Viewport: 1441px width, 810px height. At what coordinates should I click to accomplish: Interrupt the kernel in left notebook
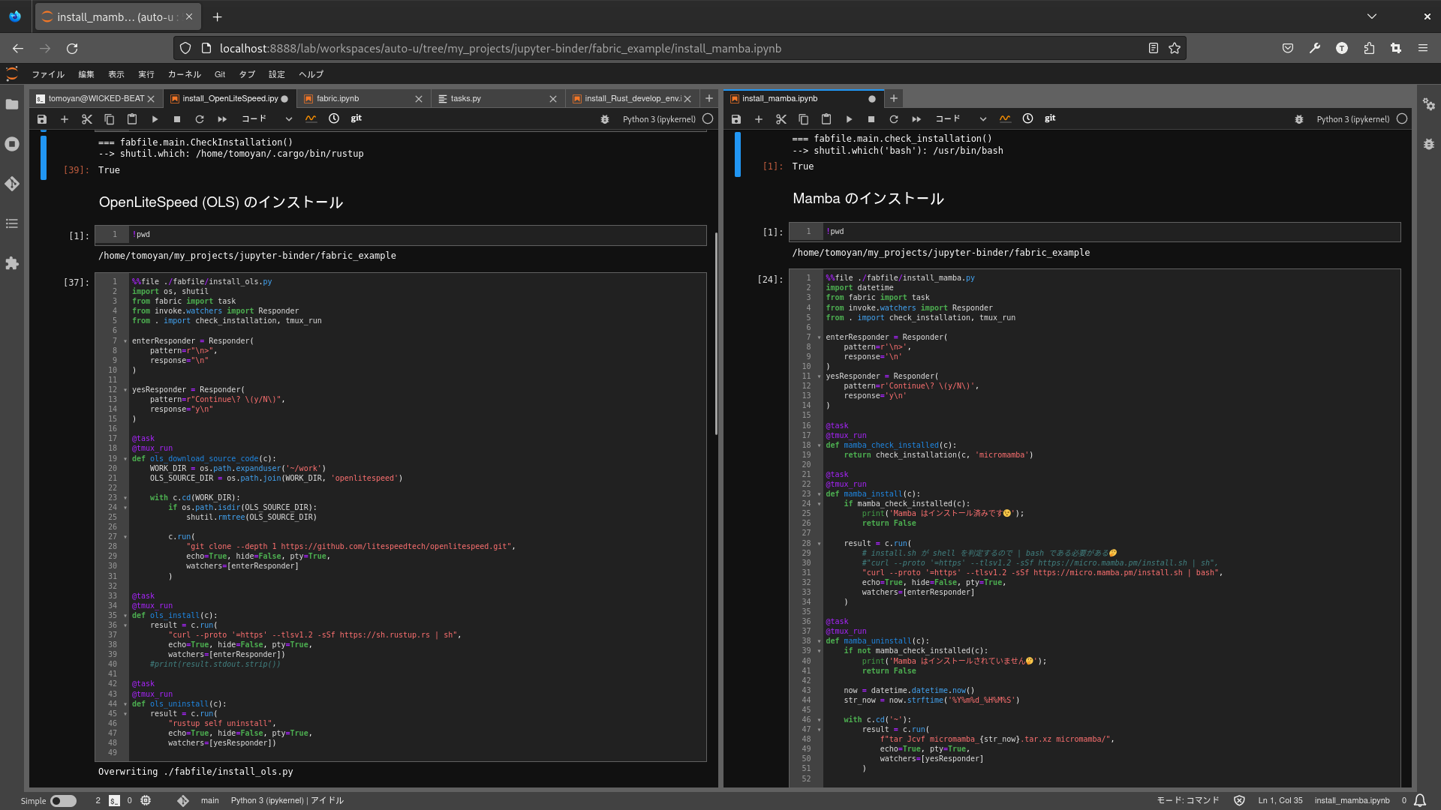pos(177,119)
